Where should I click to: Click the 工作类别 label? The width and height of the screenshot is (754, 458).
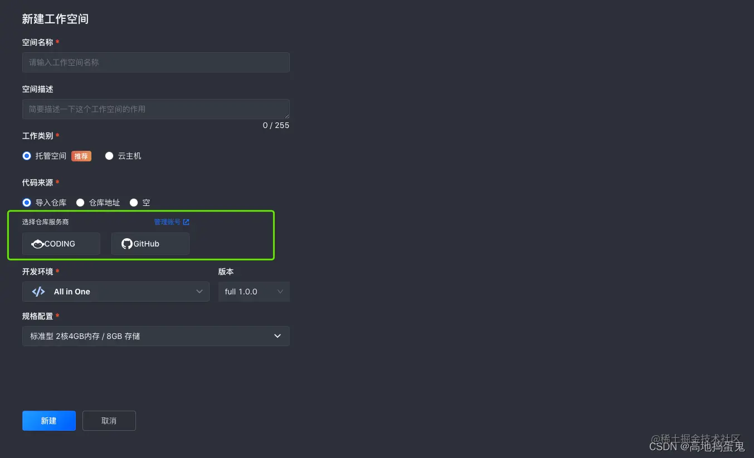click(x=38, y=136)
